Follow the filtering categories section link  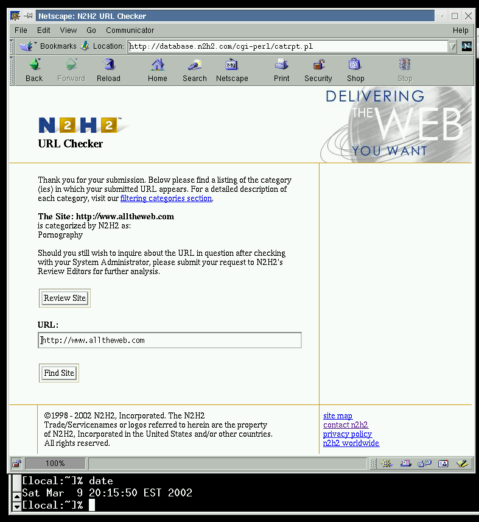point(166,199)
